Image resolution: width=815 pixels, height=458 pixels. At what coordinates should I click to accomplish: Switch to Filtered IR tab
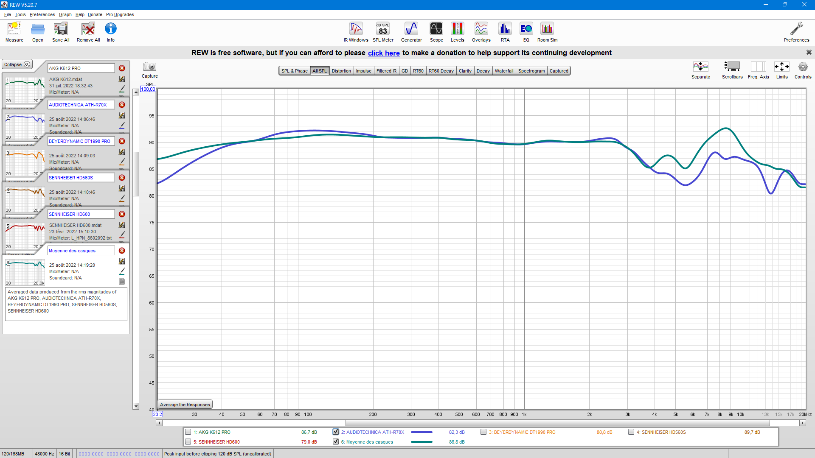pos(386,71)
